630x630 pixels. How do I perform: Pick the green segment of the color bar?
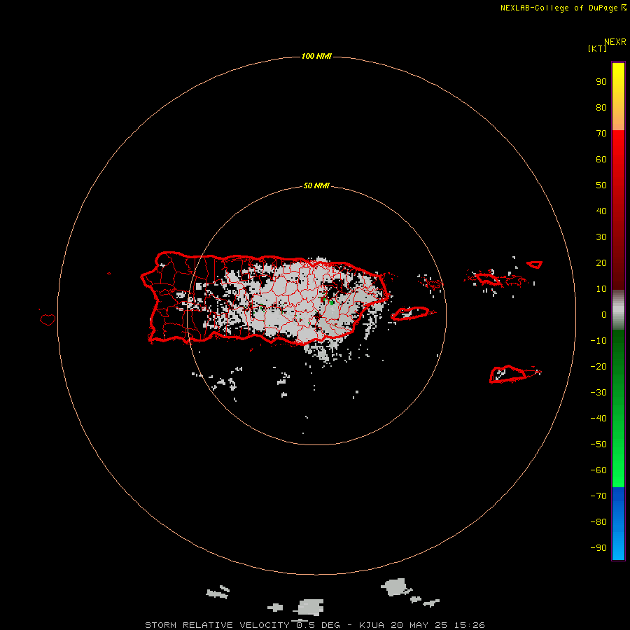tap(618, 408)
